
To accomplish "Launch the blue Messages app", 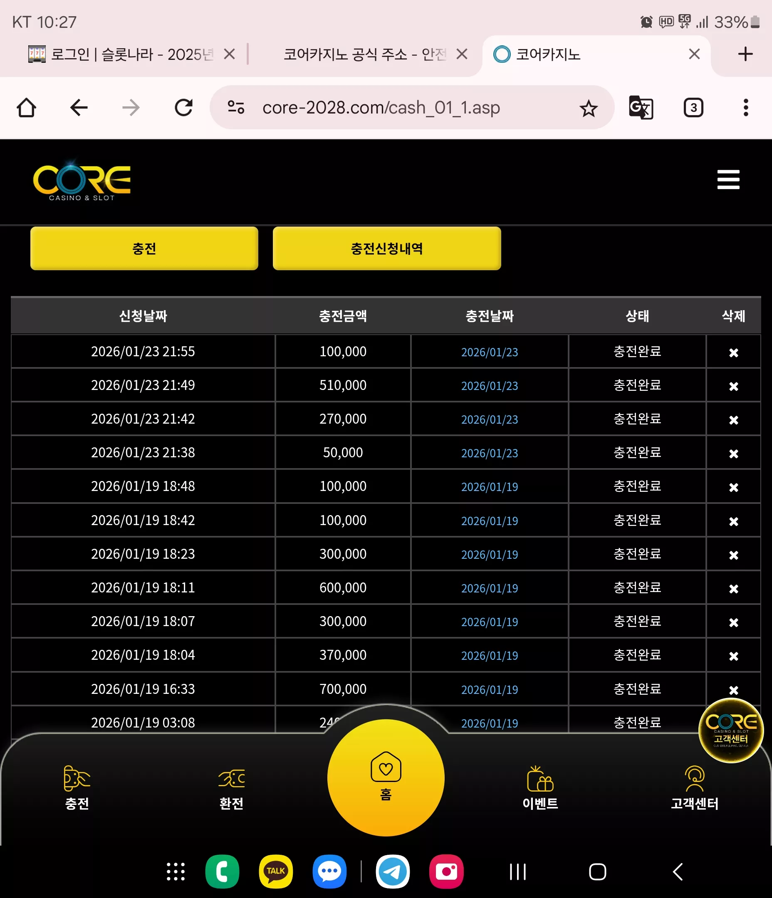I will point(329,871).
